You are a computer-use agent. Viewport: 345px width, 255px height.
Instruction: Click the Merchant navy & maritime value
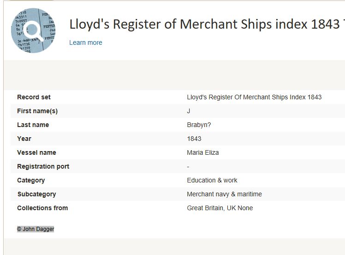click(x=224, y=194)
